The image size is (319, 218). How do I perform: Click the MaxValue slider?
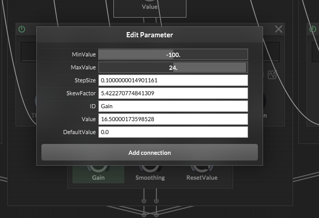(173, 67)
